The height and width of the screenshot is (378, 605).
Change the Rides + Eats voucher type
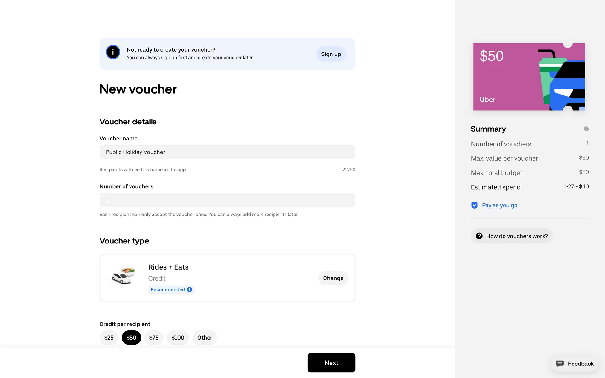point(333,278)
